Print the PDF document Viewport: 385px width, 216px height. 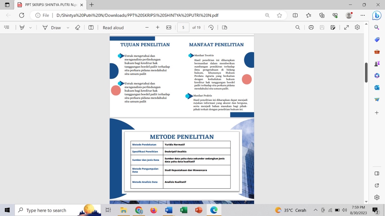point(311,28)
